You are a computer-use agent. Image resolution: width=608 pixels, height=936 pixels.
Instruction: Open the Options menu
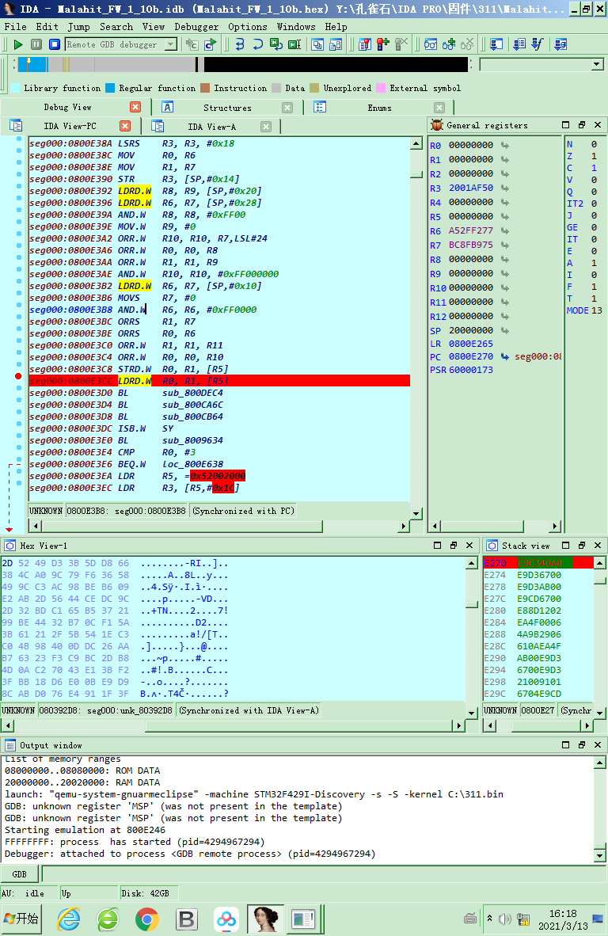tap(248, 27)
